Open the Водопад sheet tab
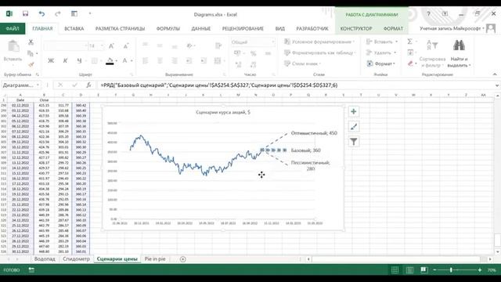 pos(45,259)
